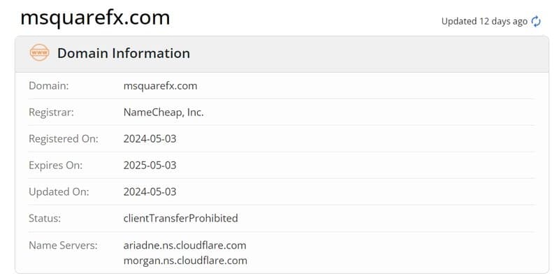Click the clientTransferProhibited status text

click(x=180, y=218)
